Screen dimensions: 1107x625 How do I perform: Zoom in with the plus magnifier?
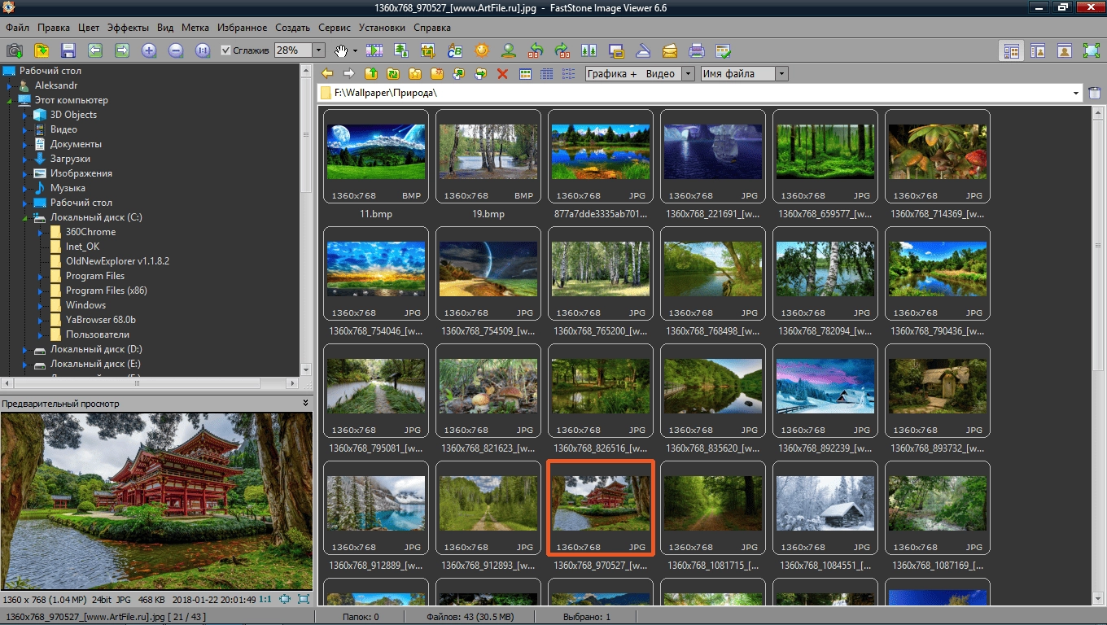(149, 50)
